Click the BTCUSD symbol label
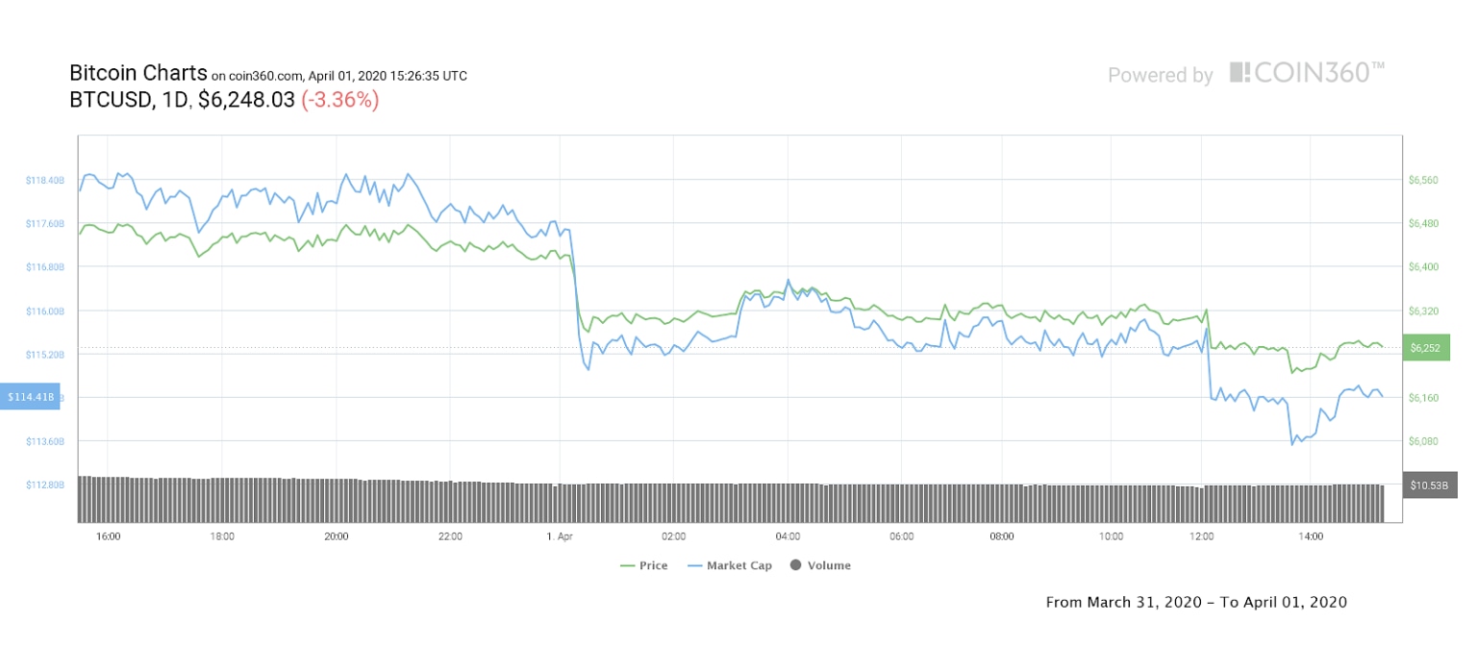Viewport: 1477px width, 646px height. click(110, 99)
